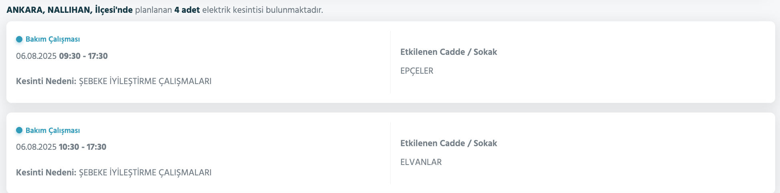
Task: Select the EPÇELER street name
Action: (x=417, y=71)
